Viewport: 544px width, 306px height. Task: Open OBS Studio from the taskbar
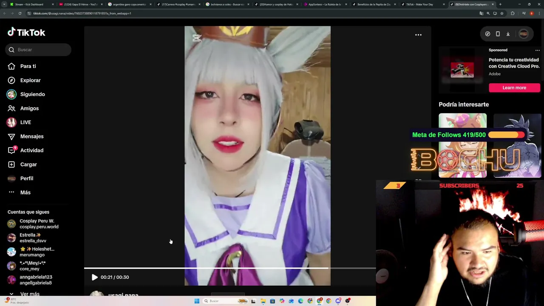[x=348, y=301]
